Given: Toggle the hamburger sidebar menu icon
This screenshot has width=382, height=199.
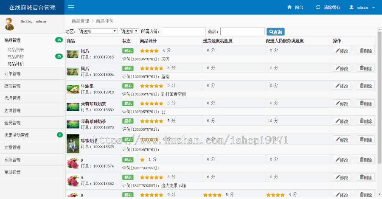Looking at the screenshot, I should tap(71, 7).
